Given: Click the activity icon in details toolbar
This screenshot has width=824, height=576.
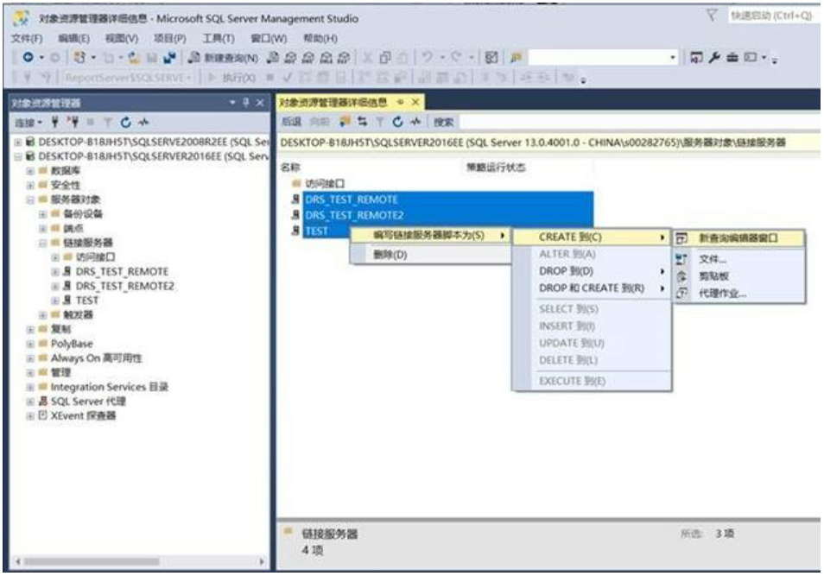Looking at the screenshot, I should (415, 122).
